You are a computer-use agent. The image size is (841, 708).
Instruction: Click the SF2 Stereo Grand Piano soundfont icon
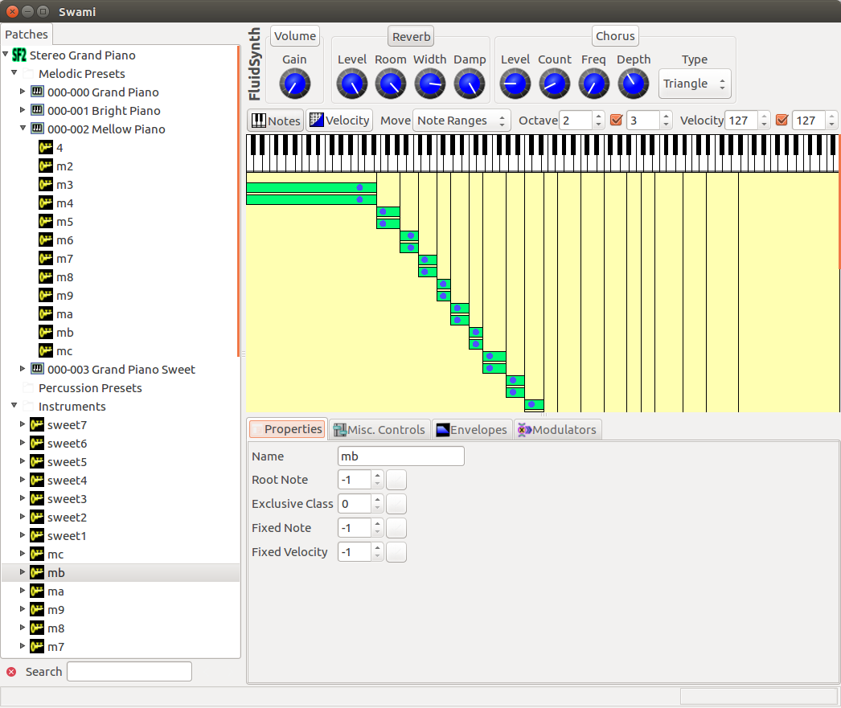[19, 55]
